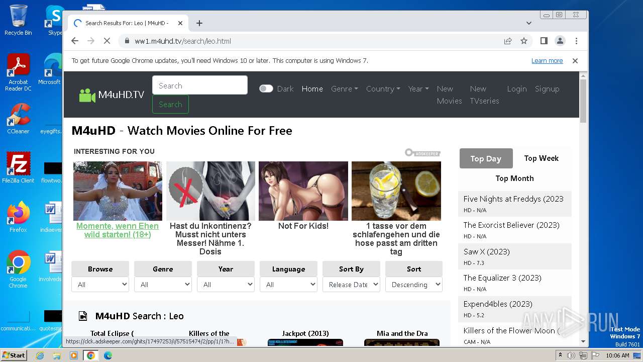Open the Sort Descending dropdown
This screenshot has height=362, width=643.
(x=414, y=284)
